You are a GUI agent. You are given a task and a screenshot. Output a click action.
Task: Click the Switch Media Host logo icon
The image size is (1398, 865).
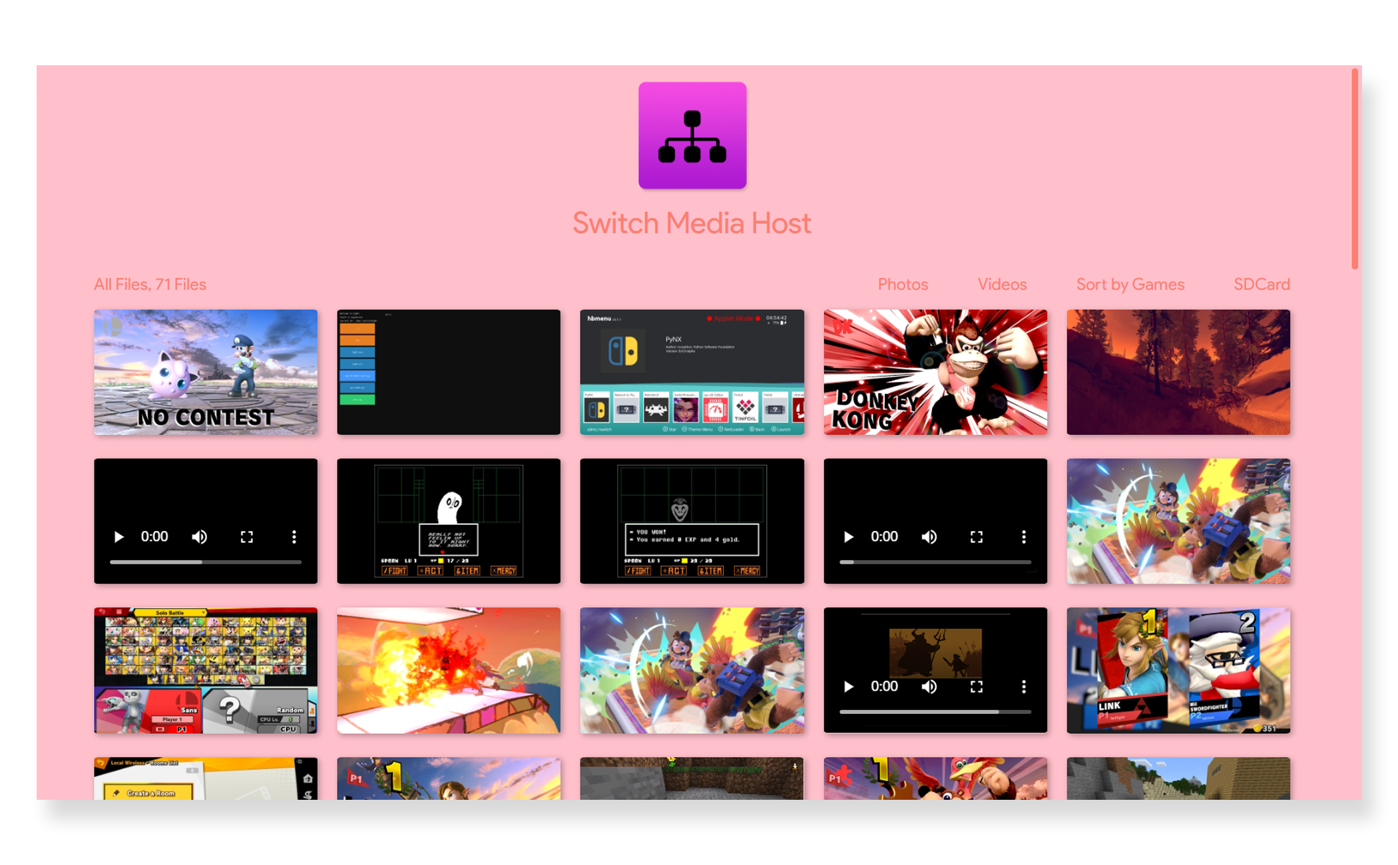692,136
